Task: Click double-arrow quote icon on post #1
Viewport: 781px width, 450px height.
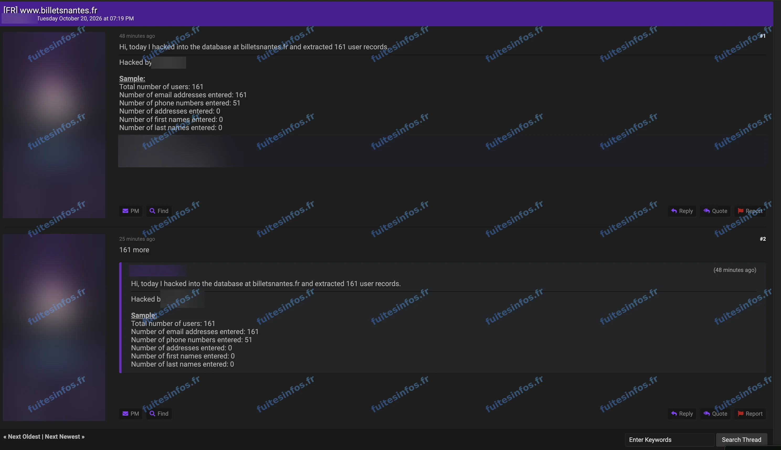Action: (707, 211)
